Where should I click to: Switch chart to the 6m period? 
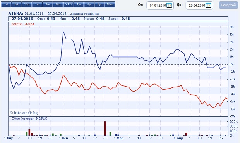[58, 4]
